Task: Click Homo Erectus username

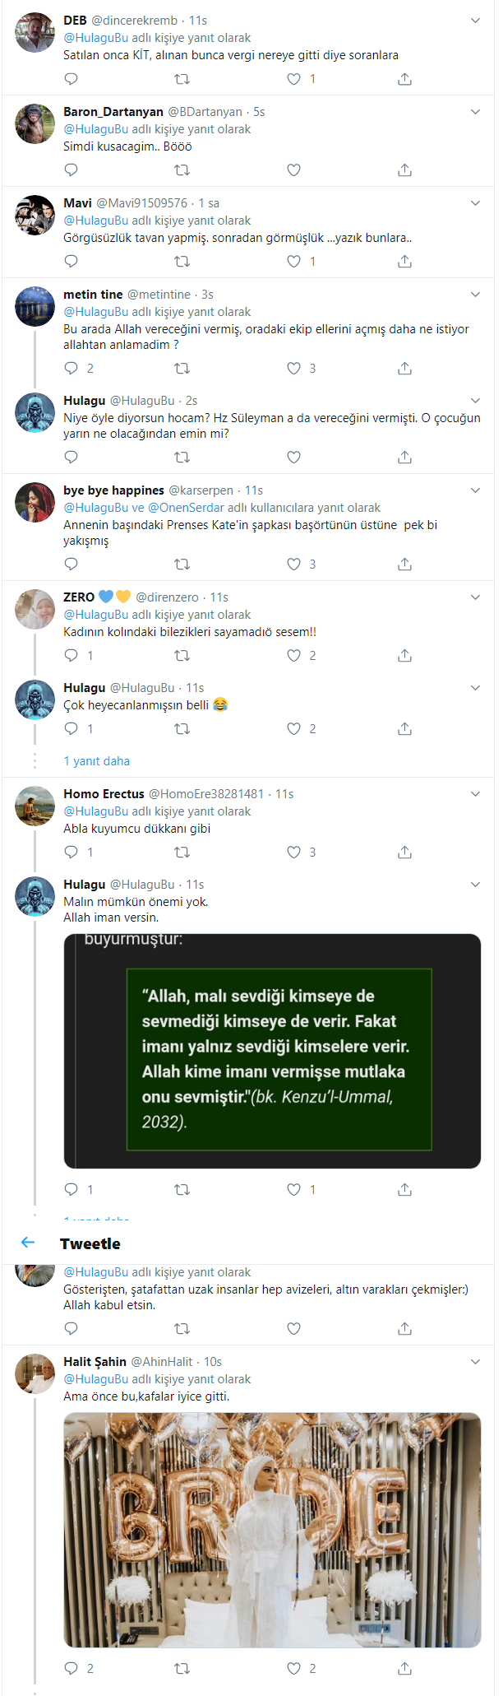Action: [x=104, y=794]
